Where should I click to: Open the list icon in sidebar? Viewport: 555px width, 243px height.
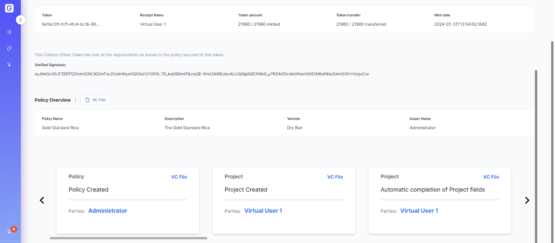pyautogui.click(x=9, y=32)
